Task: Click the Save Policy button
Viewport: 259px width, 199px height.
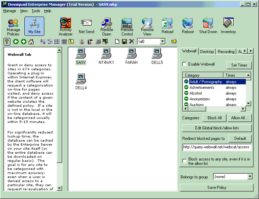Action: [216, 188]
